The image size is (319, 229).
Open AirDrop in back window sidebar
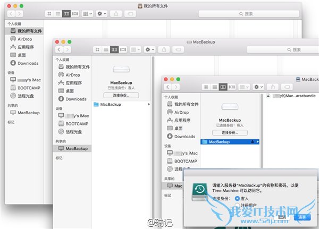pos(24,39)
